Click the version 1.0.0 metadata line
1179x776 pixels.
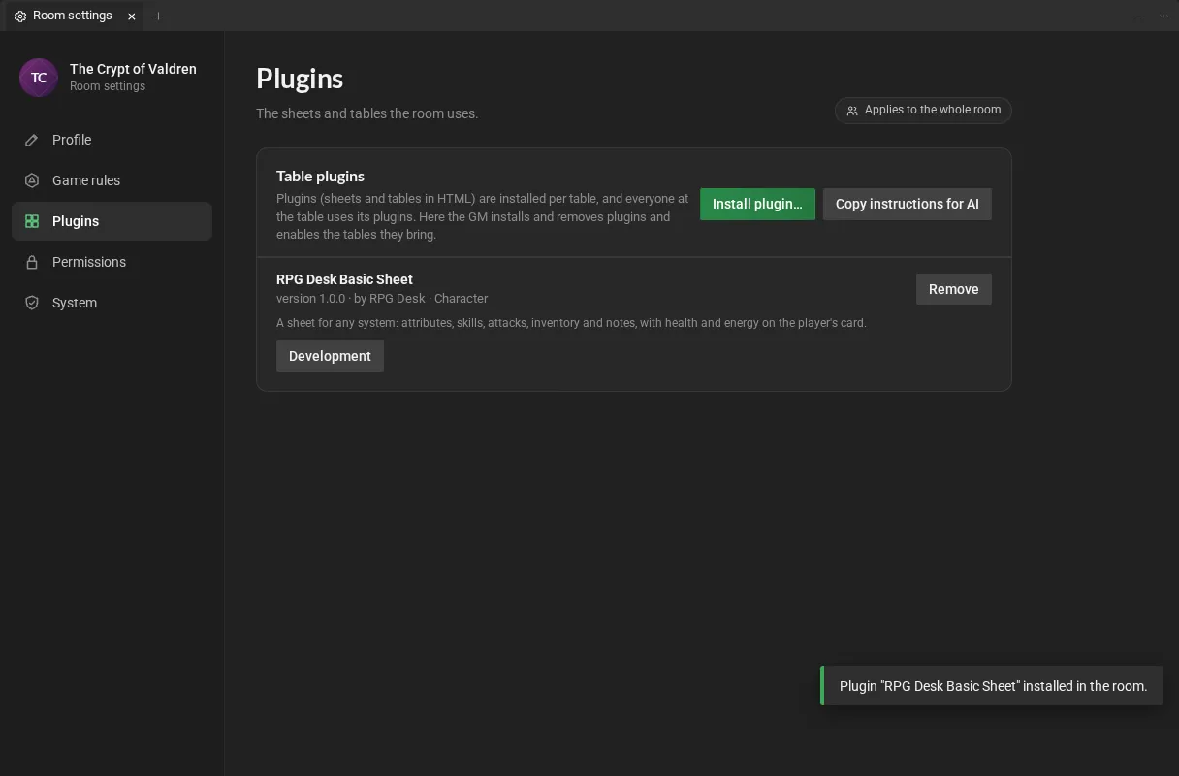click(382, 299)
